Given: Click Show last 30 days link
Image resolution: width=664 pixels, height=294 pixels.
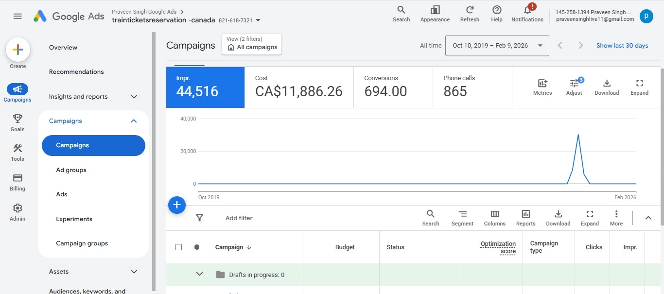Looking at the screenshot, I should [x=622, y=46].
